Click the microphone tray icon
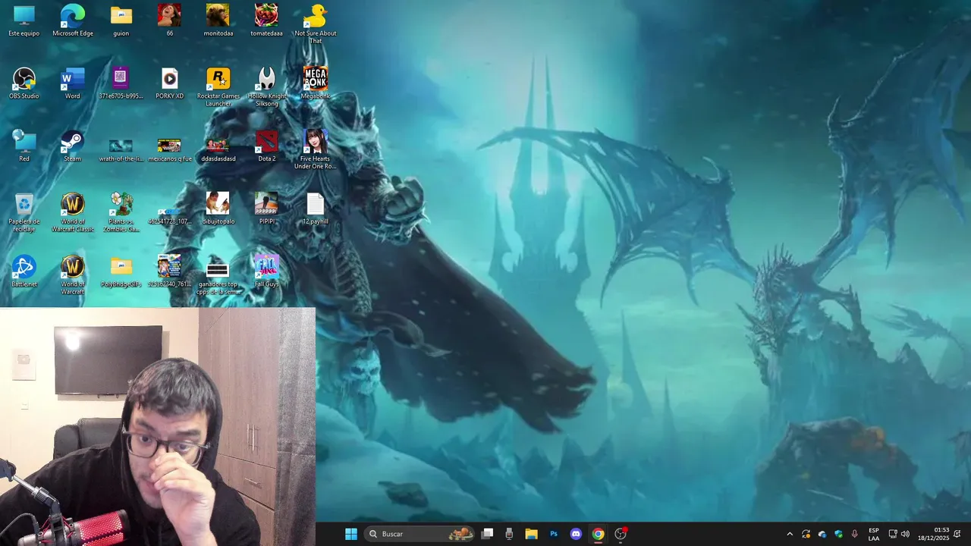The image size is (971, 546). (856, 534)
